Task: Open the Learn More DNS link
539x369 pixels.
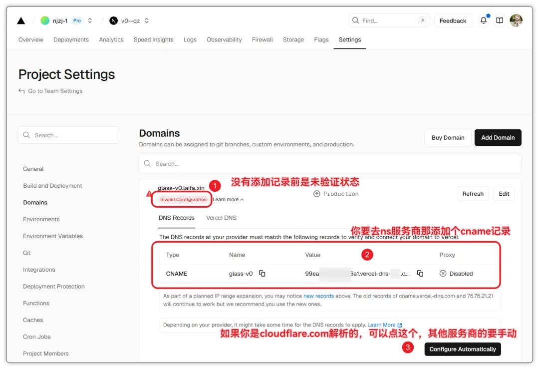Action: [384, 325]
